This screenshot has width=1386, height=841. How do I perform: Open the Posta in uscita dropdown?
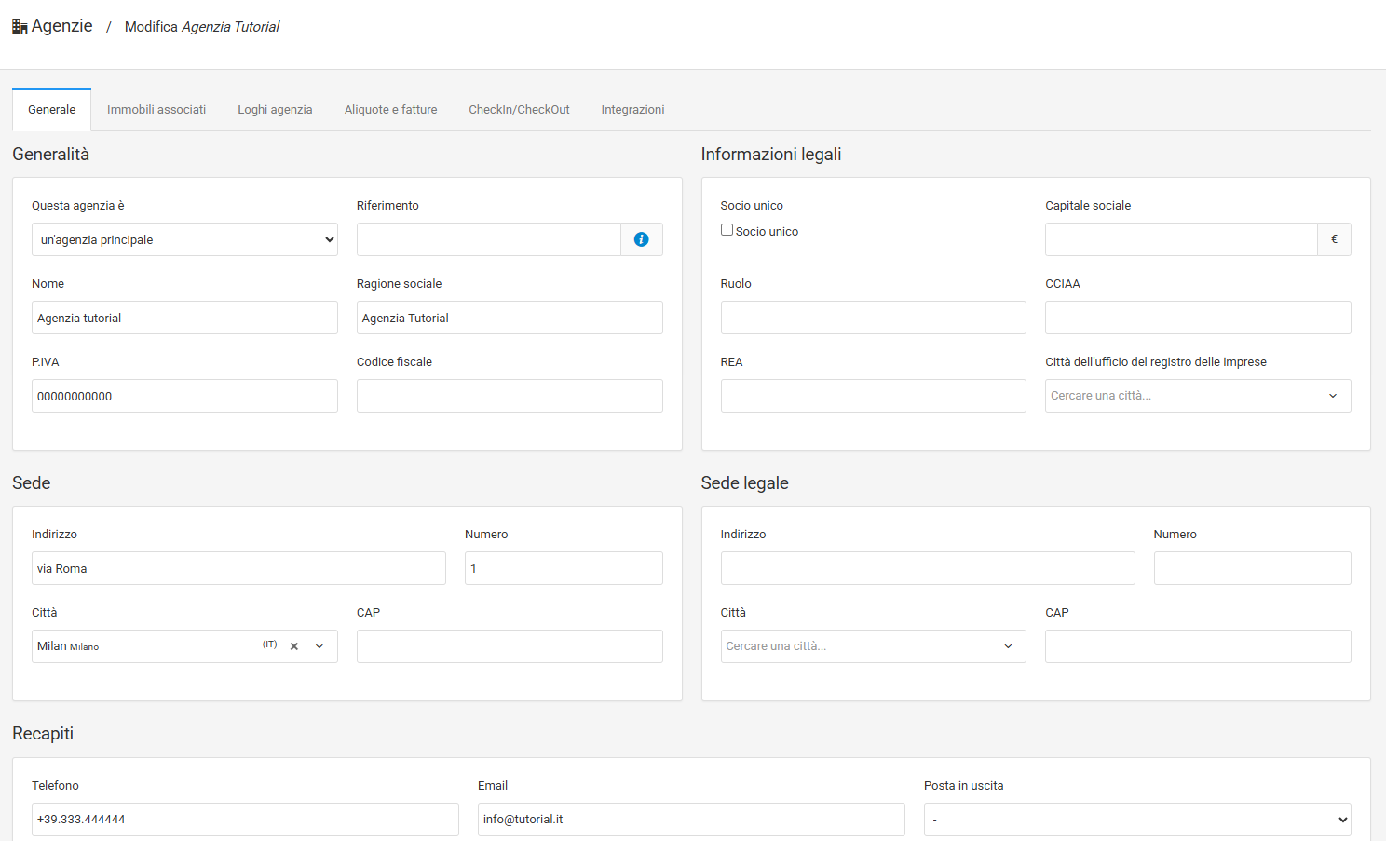[x=1136, y=820]
